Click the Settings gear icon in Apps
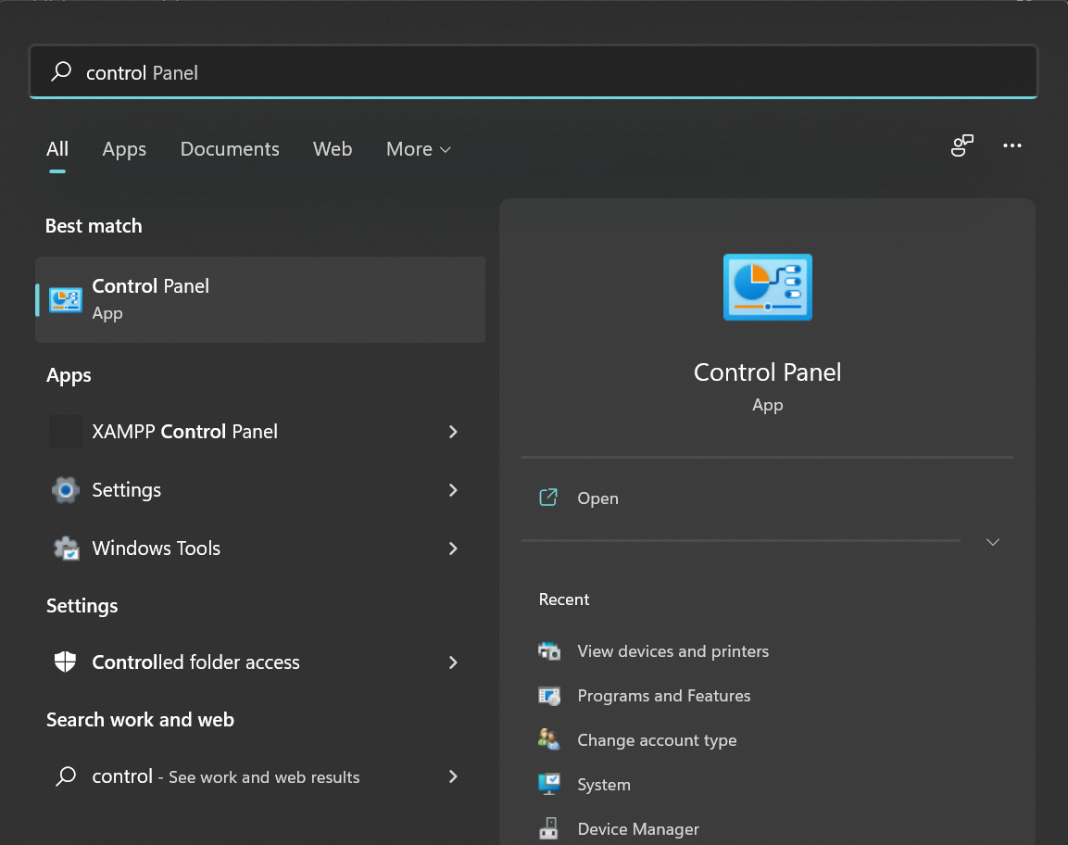Image resolution: width=1068 pixels, height=845 pixels. (65, 490)
